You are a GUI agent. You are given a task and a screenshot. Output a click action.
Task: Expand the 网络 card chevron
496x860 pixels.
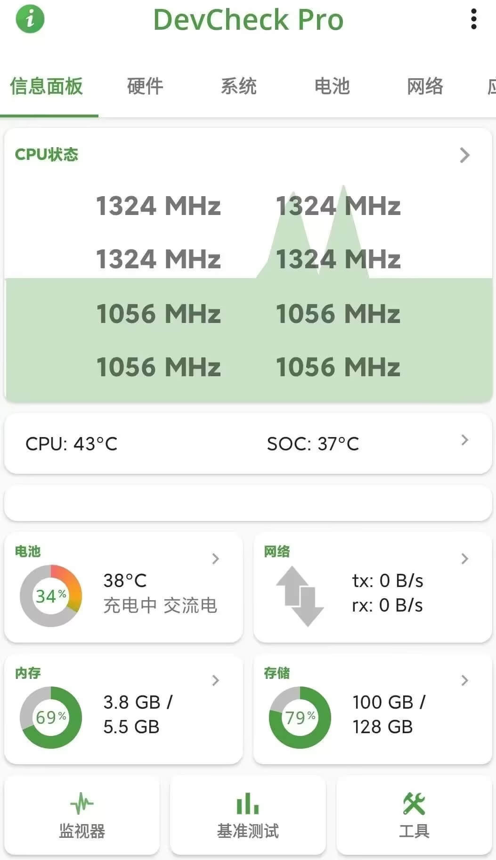tap(464, 559)
